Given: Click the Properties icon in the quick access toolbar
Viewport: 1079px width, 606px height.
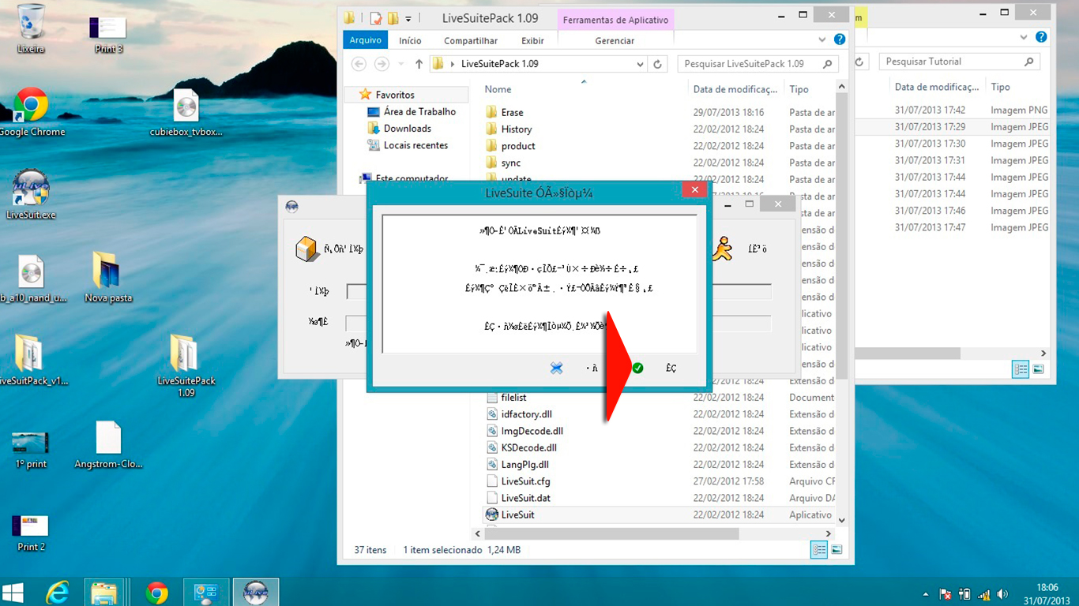Looking at the screenshot, I should (376, 18).
